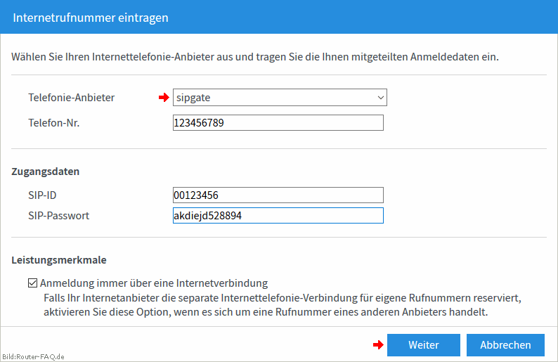Click the Zugangsdaten section heading

pyautogui.click(x=45, y=172)
